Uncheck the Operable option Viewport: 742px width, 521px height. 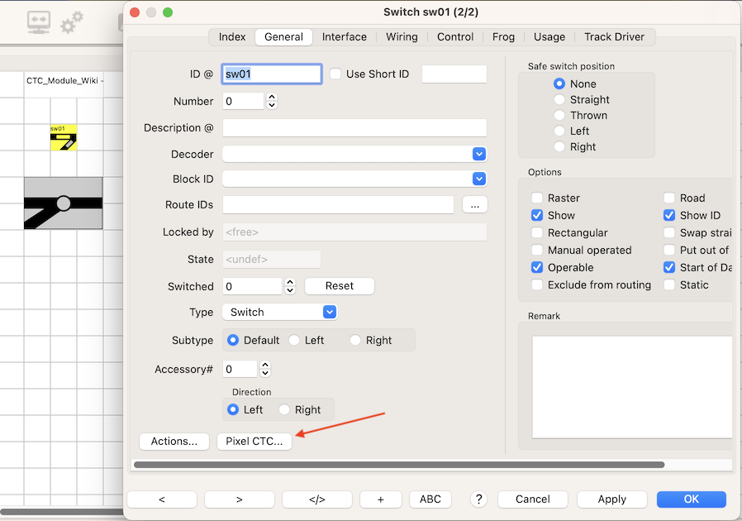[x=537, y=268]
